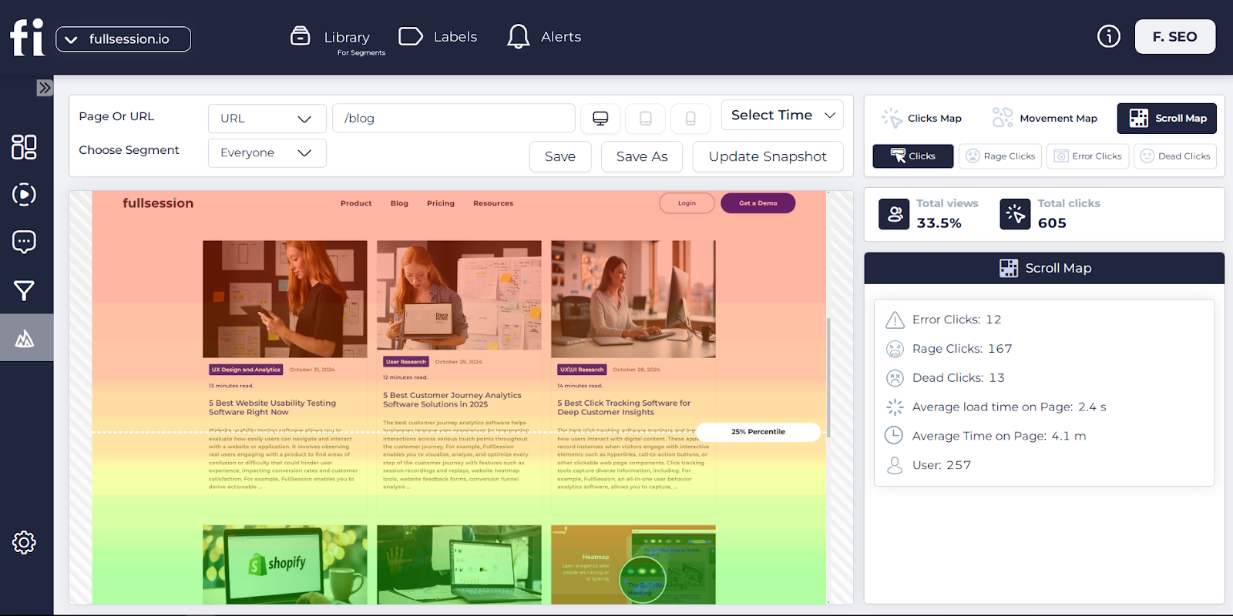1233x616 pixels.
Task: Click the 'UX\UI Research' category tag
Action: click(582, 370)
